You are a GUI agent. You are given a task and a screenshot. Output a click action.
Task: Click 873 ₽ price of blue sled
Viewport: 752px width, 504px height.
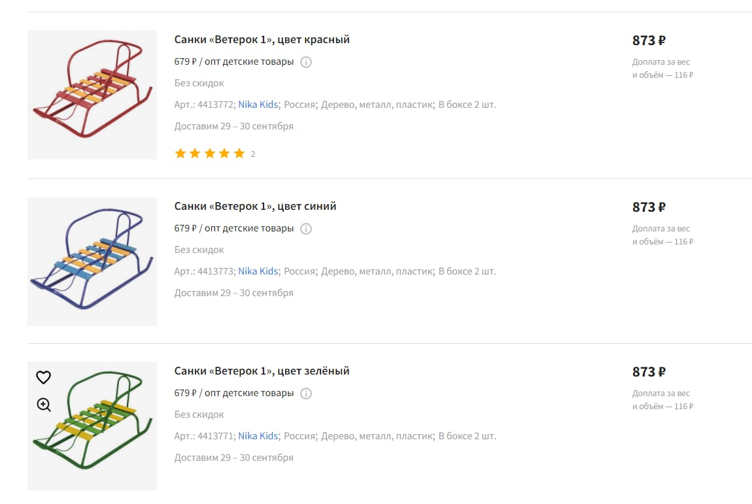(649, 207)
